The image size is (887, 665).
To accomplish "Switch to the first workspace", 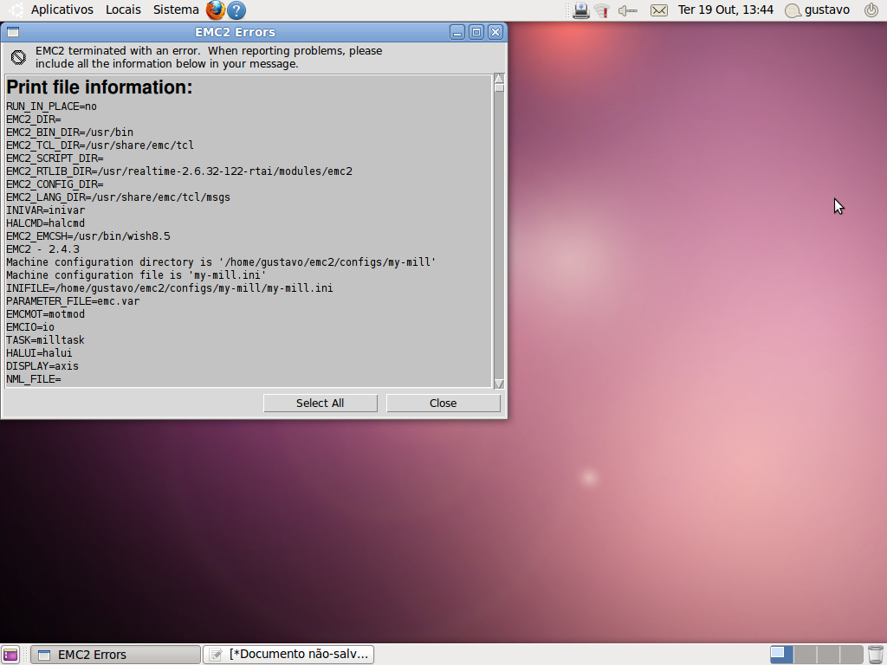I will pyautogui.click(x=781, y=655).
